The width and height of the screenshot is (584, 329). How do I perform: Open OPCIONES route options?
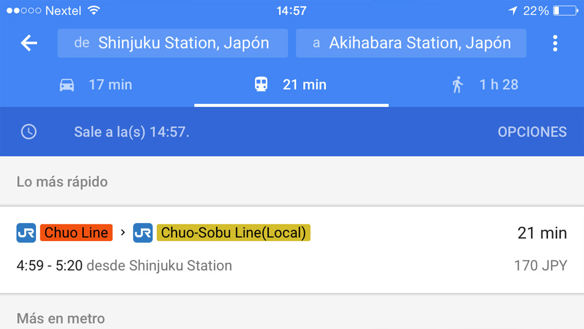[x=532, y=132]
